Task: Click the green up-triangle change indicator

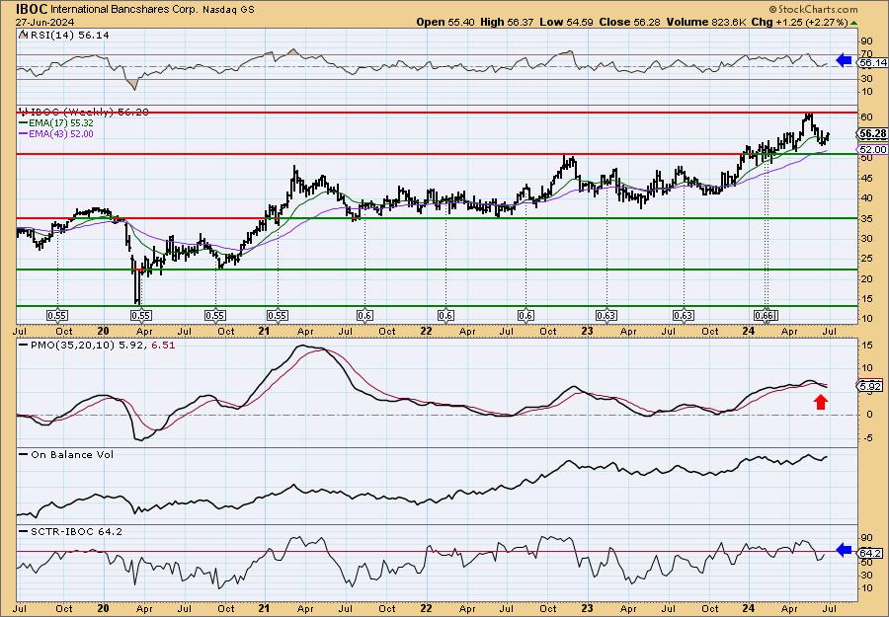Action: click(x=853, y=23)
